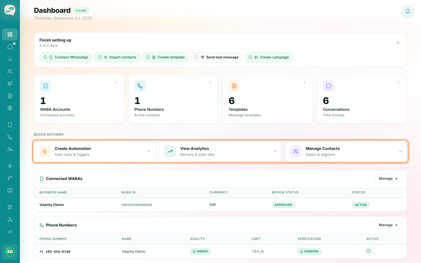The width and height of the screenshot is (421, 263).
Task: Select the unchecked Send test message step
Action: [217, 57]
